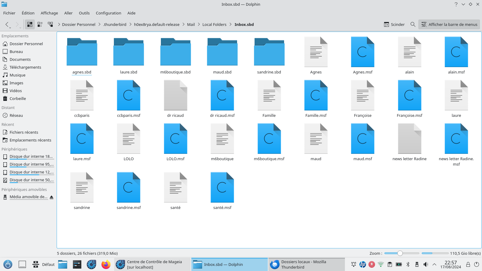Image resolution: width=482 pixels, height=271 pixels.
Task: Select the agnes.sbd folder icon
Action: [82, 52]
